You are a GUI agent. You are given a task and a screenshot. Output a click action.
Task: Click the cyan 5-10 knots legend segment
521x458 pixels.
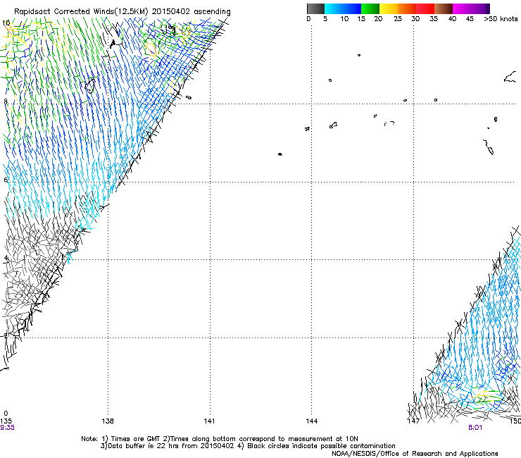tap(334, 8)
